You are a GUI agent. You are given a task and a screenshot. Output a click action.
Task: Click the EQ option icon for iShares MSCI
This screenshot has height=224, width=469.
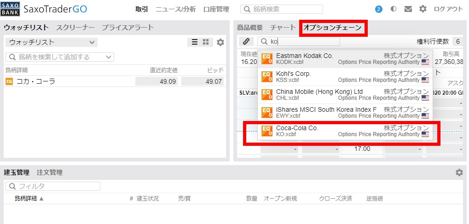(x=267, y=112)
